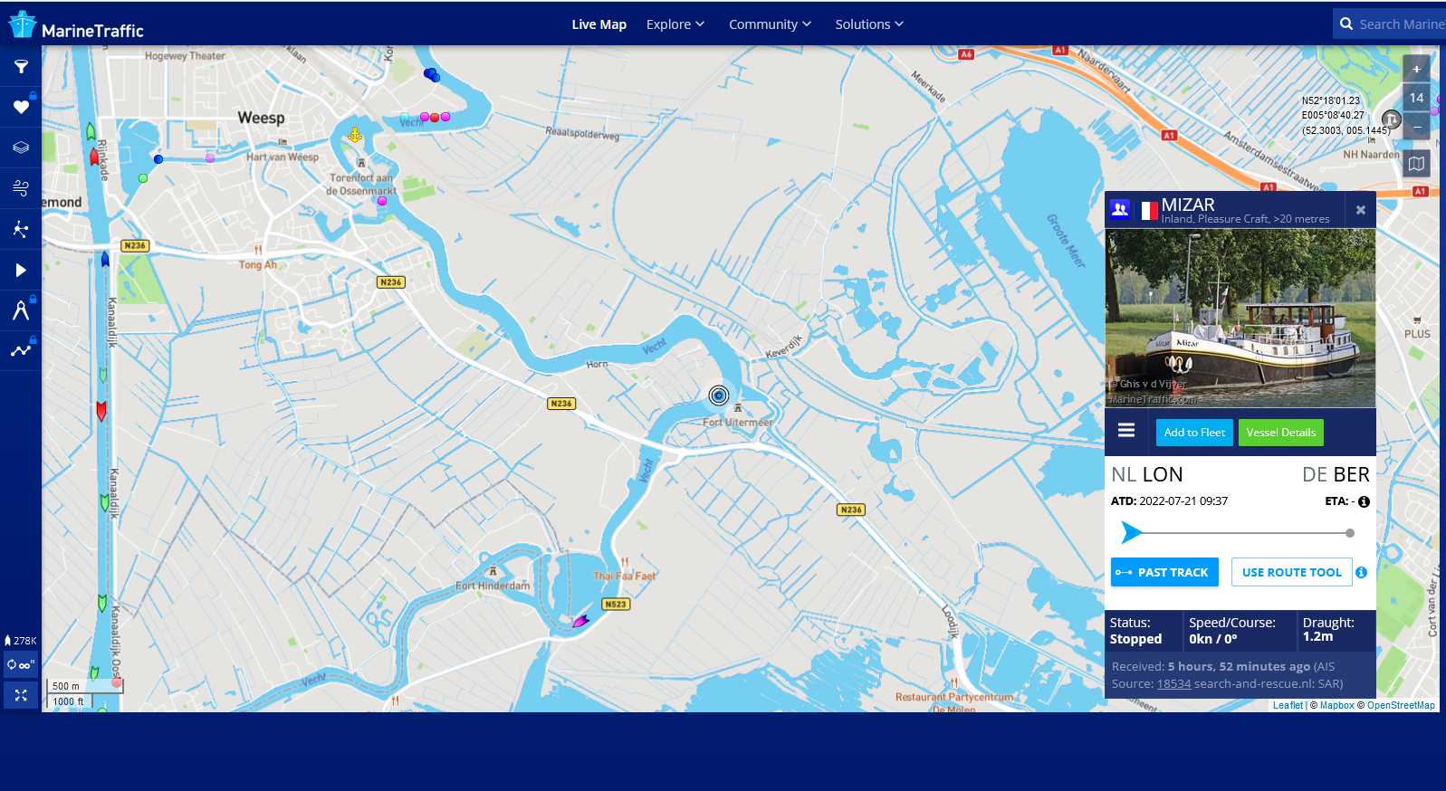The image size is (1446, 791).
Task: Select the highlighted MIZAR vessel marker
Action: pyautogui.click(x=719, y=395)
